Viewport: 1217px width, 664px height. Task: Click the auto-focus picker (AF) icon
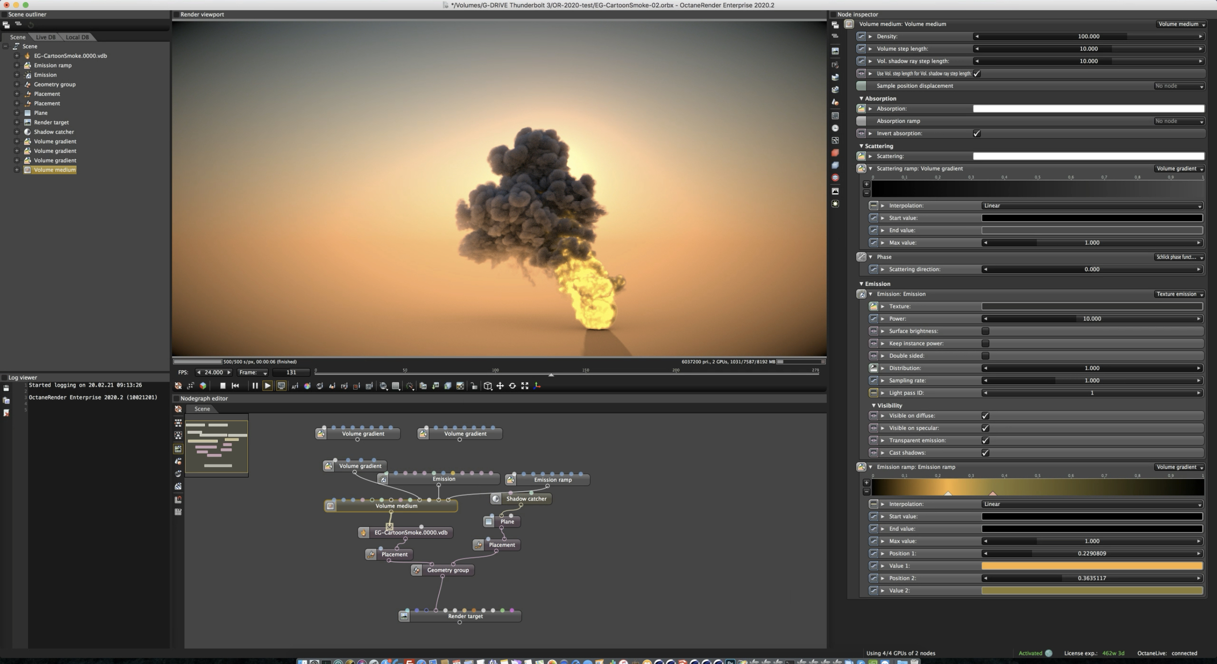[295, 386]
